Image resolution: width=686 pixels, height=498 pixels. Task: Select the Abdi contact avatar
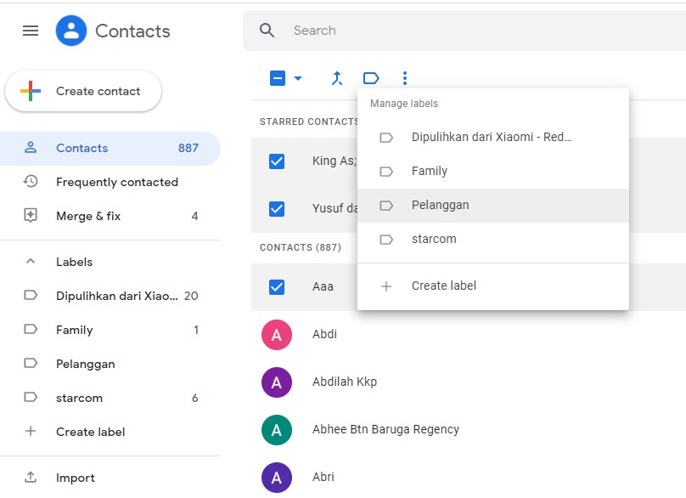[277, 334]
